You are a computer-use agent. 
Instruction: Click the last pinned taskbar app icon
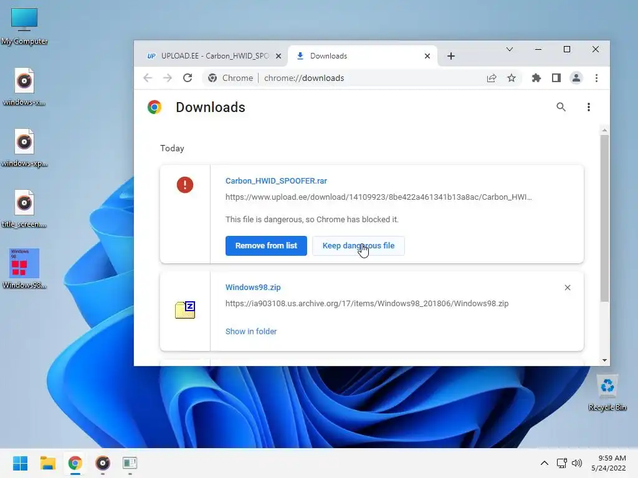[130, 463]
